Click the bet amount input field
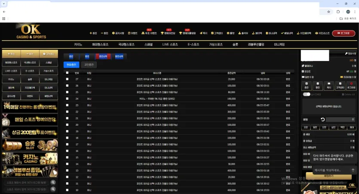Screen dimensions: 359x194 click(x=341, y=119)
